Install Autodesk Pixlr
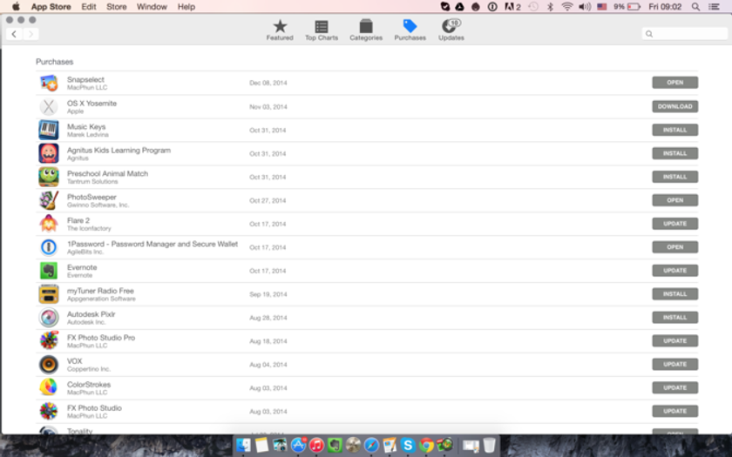This screenshot has height=457, width=732. coord(674,317)
